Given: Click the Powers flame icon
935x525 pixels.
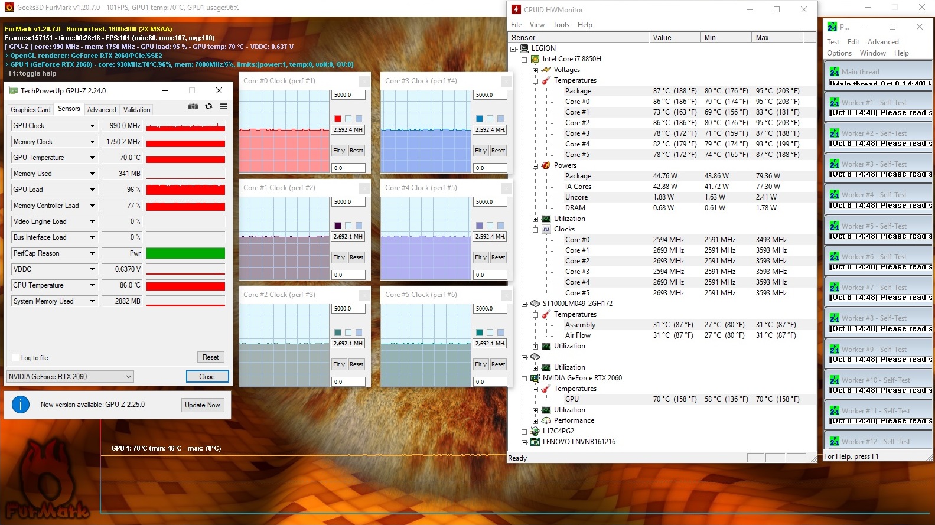Looking at the screenshot, I should (546, 165).
